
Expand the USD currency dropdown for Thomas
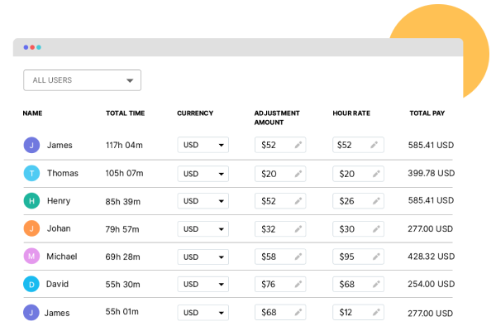pos(203,174)
